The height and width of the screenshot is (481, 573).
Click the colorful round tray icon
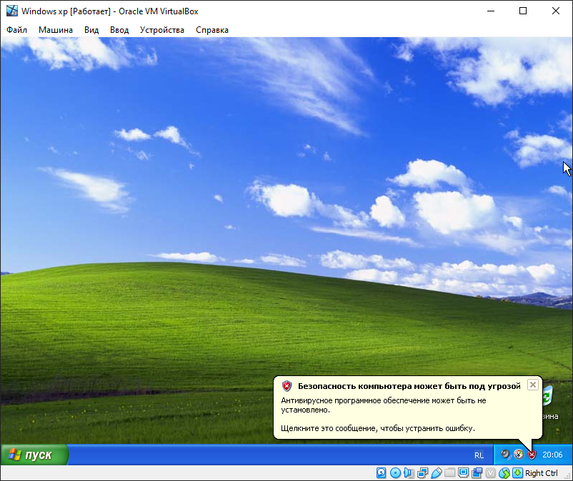519,455
